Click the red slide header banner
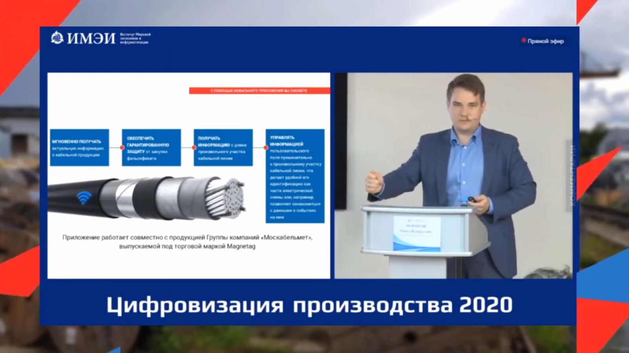Viewport: 629px width, 353px height. point(259,91)
